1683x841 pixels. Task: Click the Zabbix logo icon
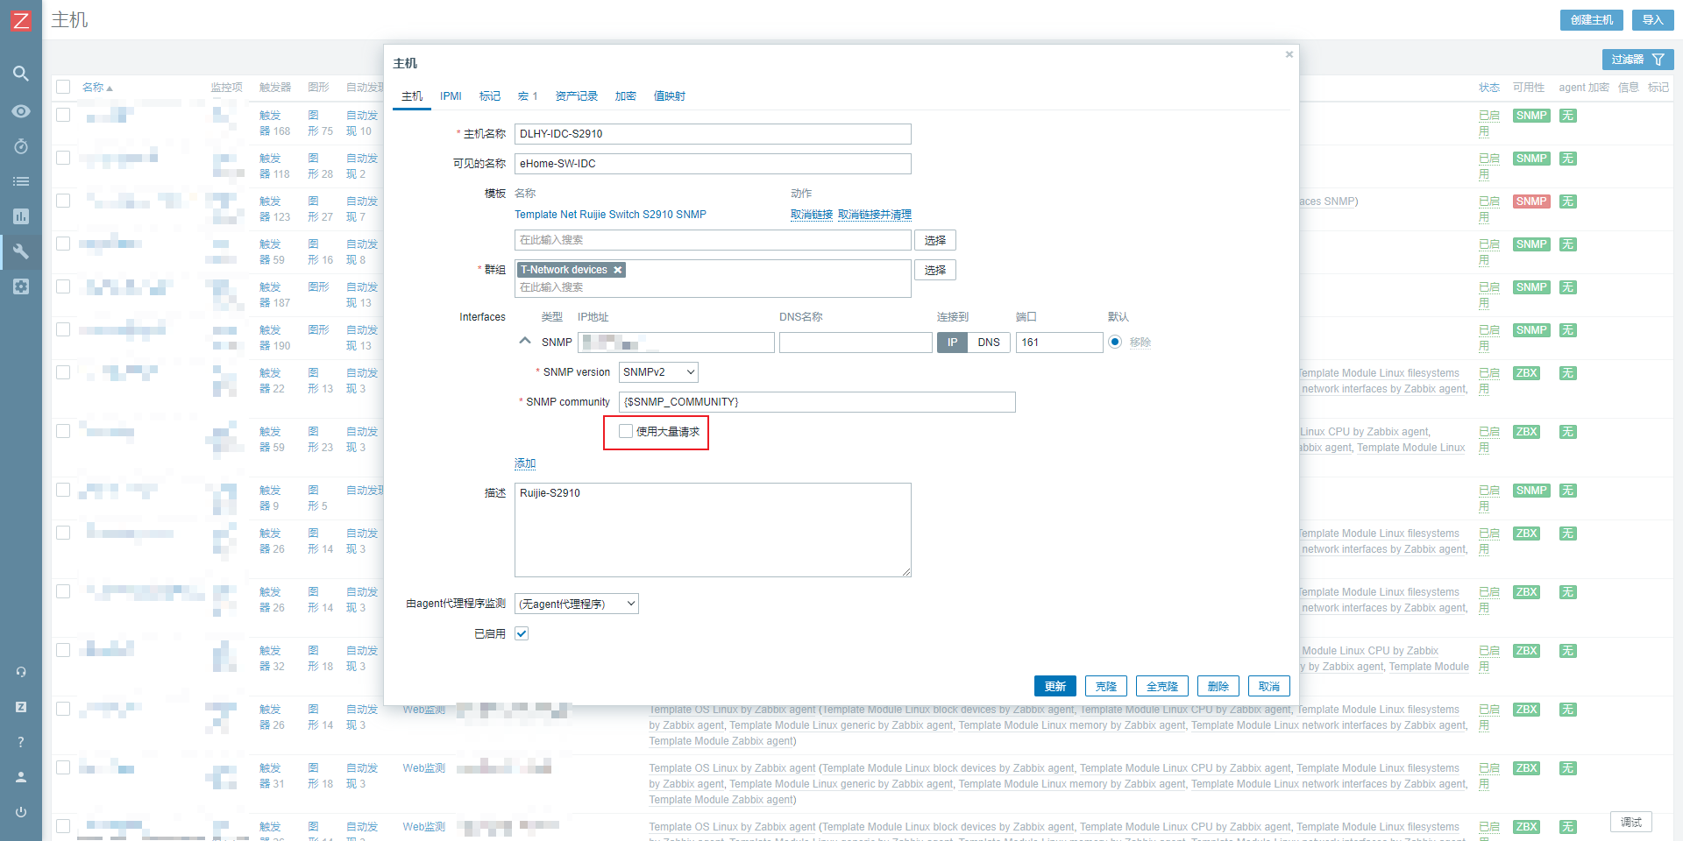tap(20, 20)
